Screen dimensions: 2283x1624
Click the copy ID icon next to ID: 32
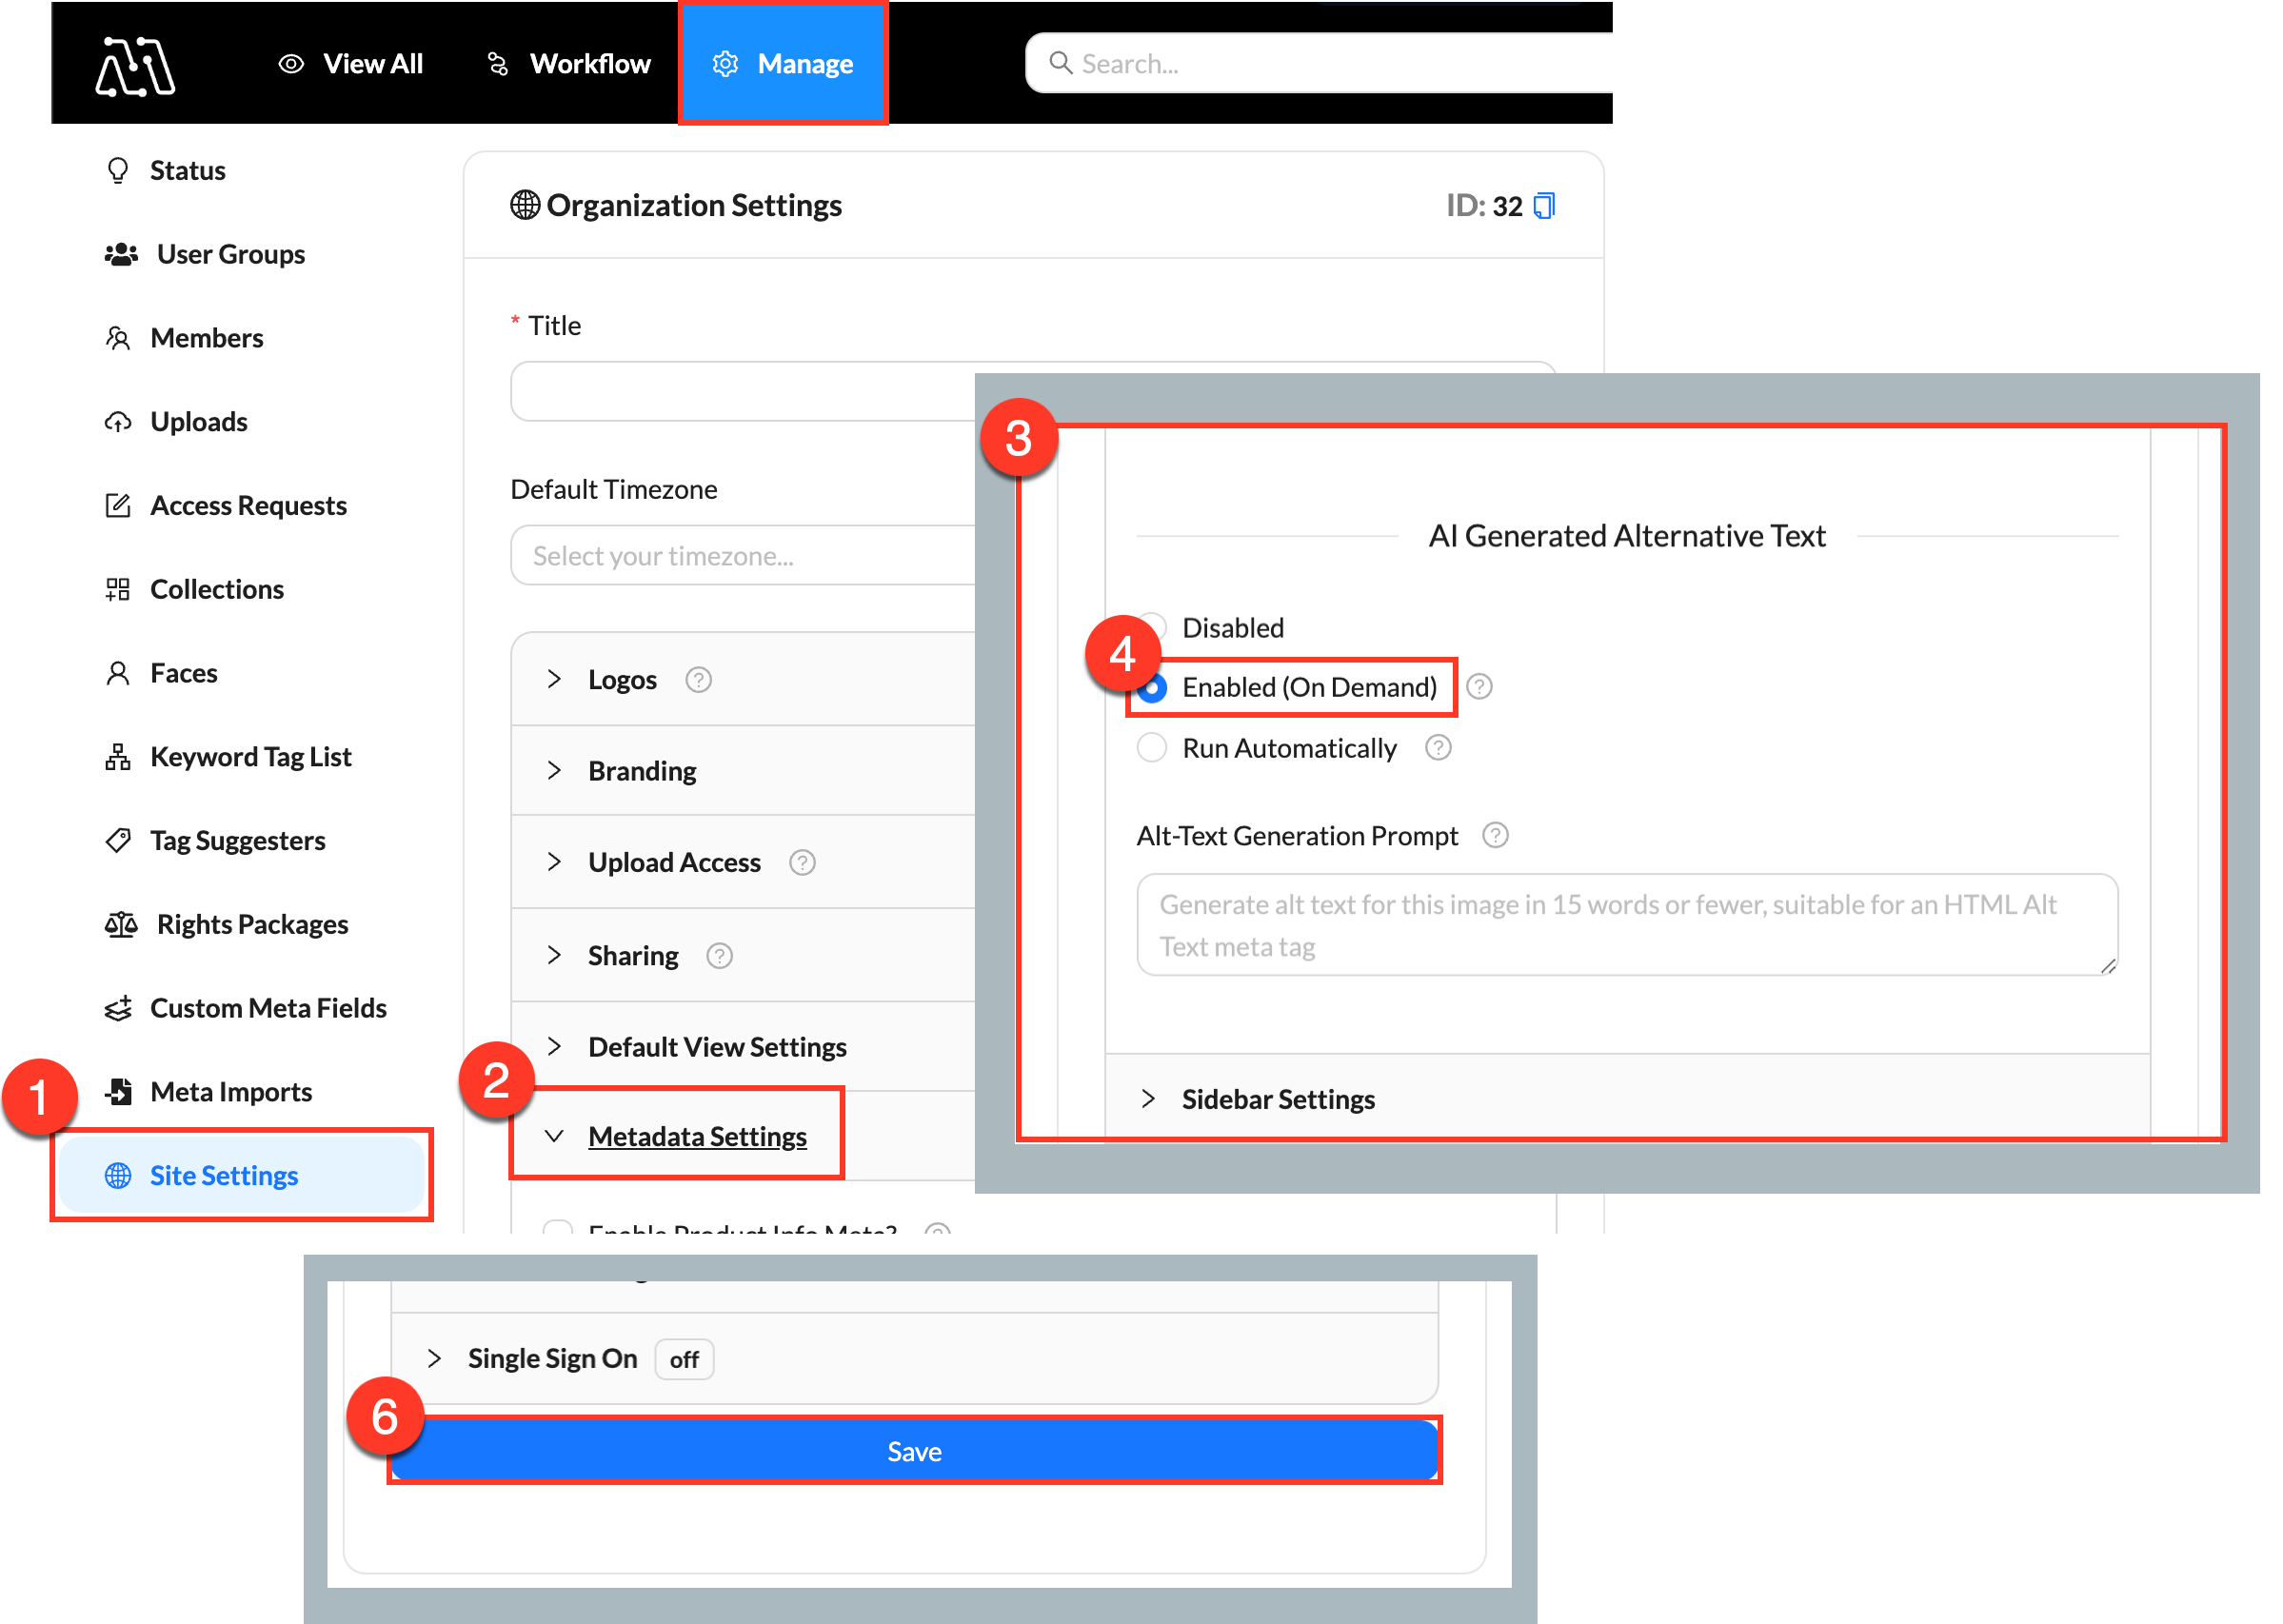(1544, 206)
